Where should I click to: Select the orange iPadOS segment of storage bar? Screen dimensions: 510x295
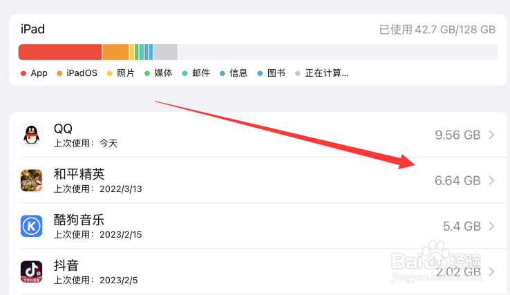coord(115,52)
